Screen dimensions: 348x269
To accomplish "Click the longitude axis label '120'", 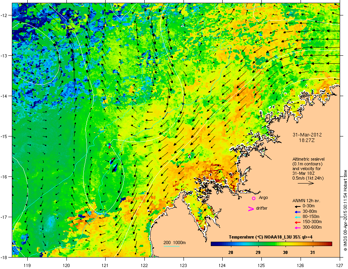I will click(x=66, y=265).
